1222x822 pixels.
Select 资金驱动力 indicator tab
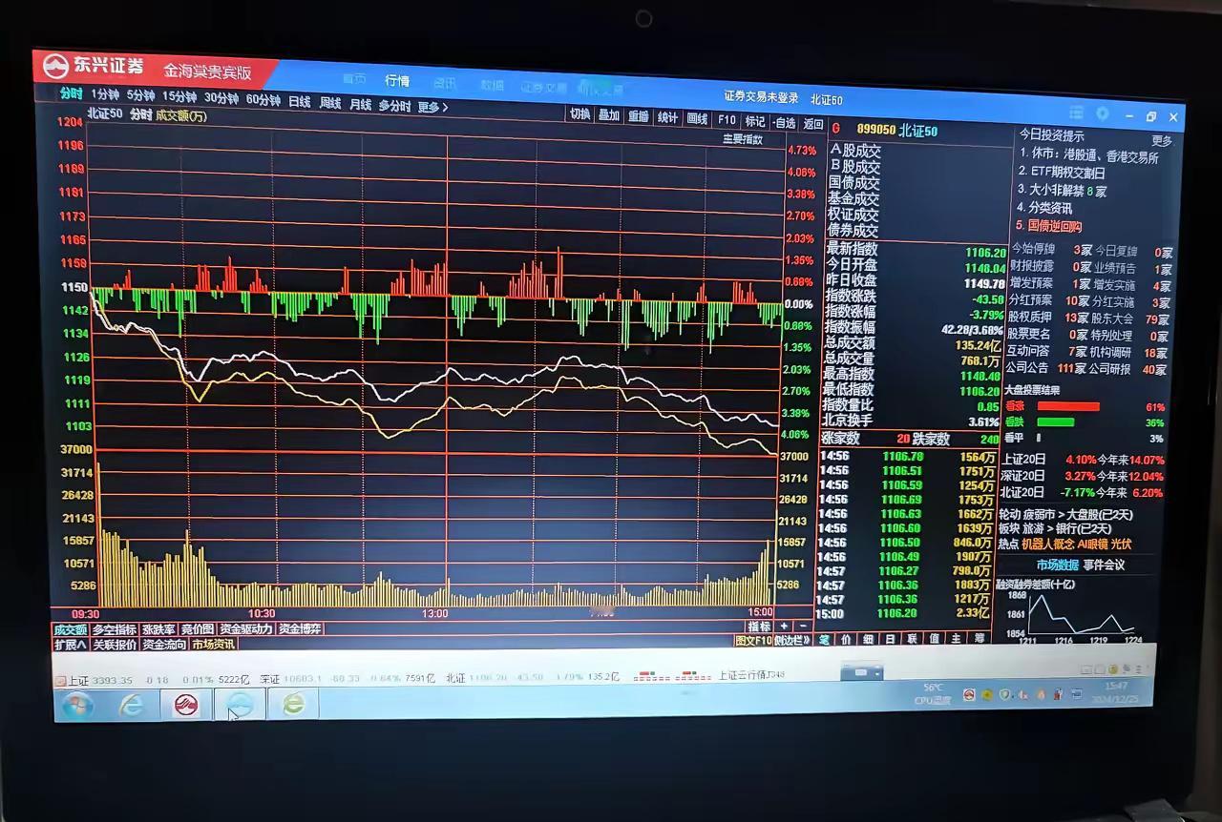tap(245, 629)
